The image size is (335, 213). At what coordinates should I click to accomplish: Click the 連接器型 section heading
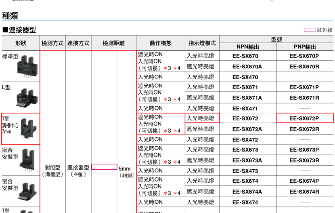point(19,30)
